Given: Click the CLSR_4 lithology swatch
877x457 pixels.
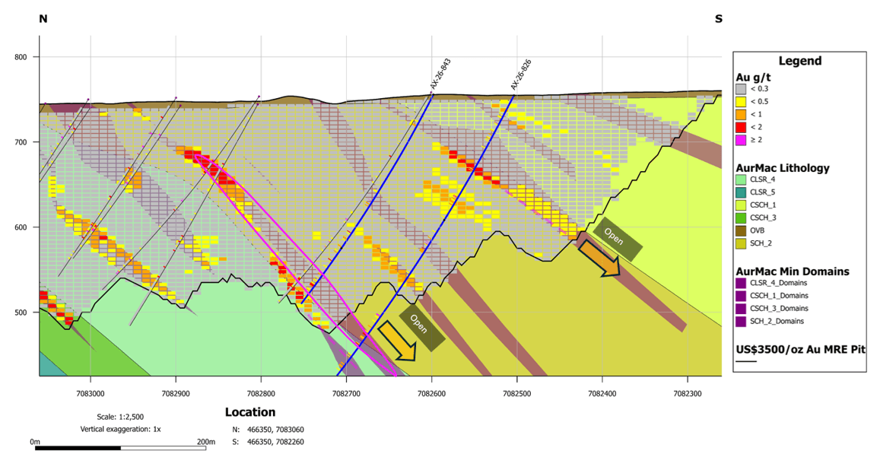Looking at the screenshot, I should pos(741,179).
